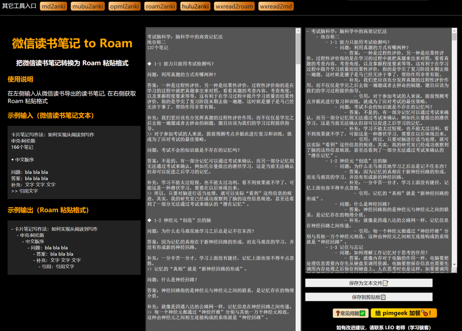The height and width of the screenshot is (331, 462).
Task: Click the input textarea scrollbar thumb
Action: point(298,49)
